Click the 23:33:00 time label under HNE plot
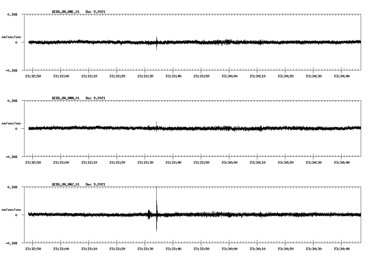Image resolution: width=381 pixels, height=259 pixels. 61,76
